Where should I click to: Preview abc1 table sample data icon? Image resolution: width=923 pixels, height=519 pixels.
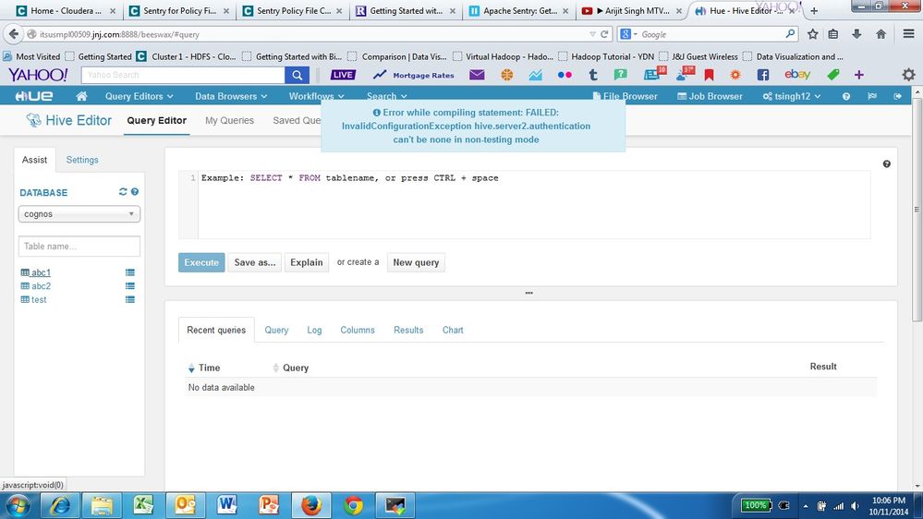pos(130,272)
